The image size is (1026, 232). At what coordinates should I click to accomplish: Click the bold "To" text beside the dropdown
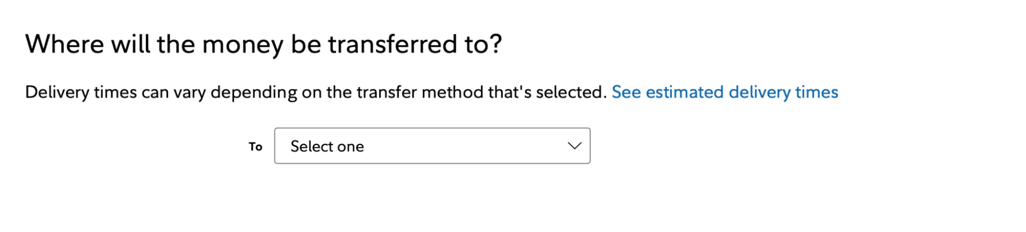pyautogui.click(x=255, y=147)
